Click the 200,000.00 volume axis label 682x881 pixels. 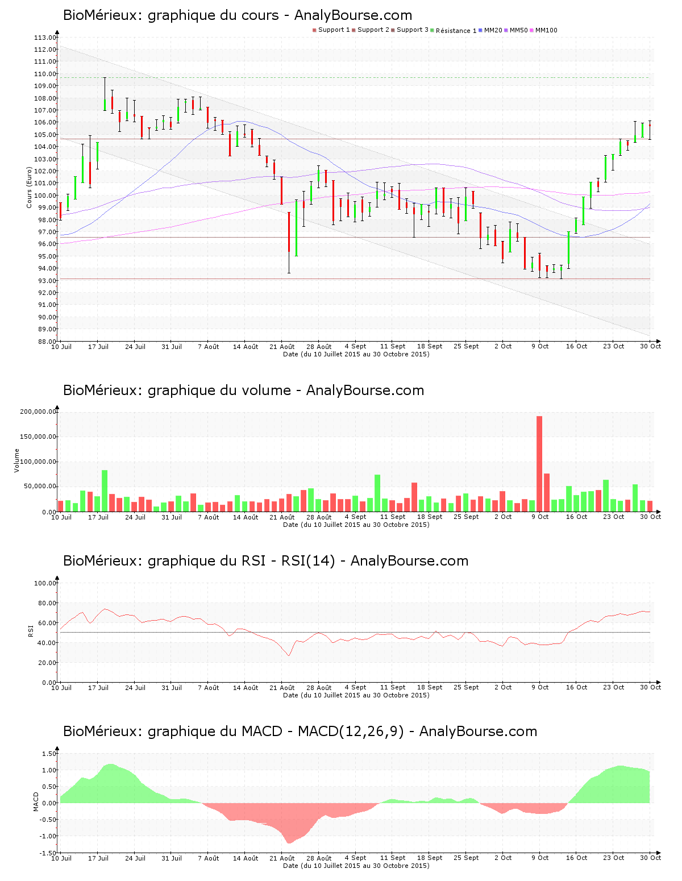click(x=38, y=412)
